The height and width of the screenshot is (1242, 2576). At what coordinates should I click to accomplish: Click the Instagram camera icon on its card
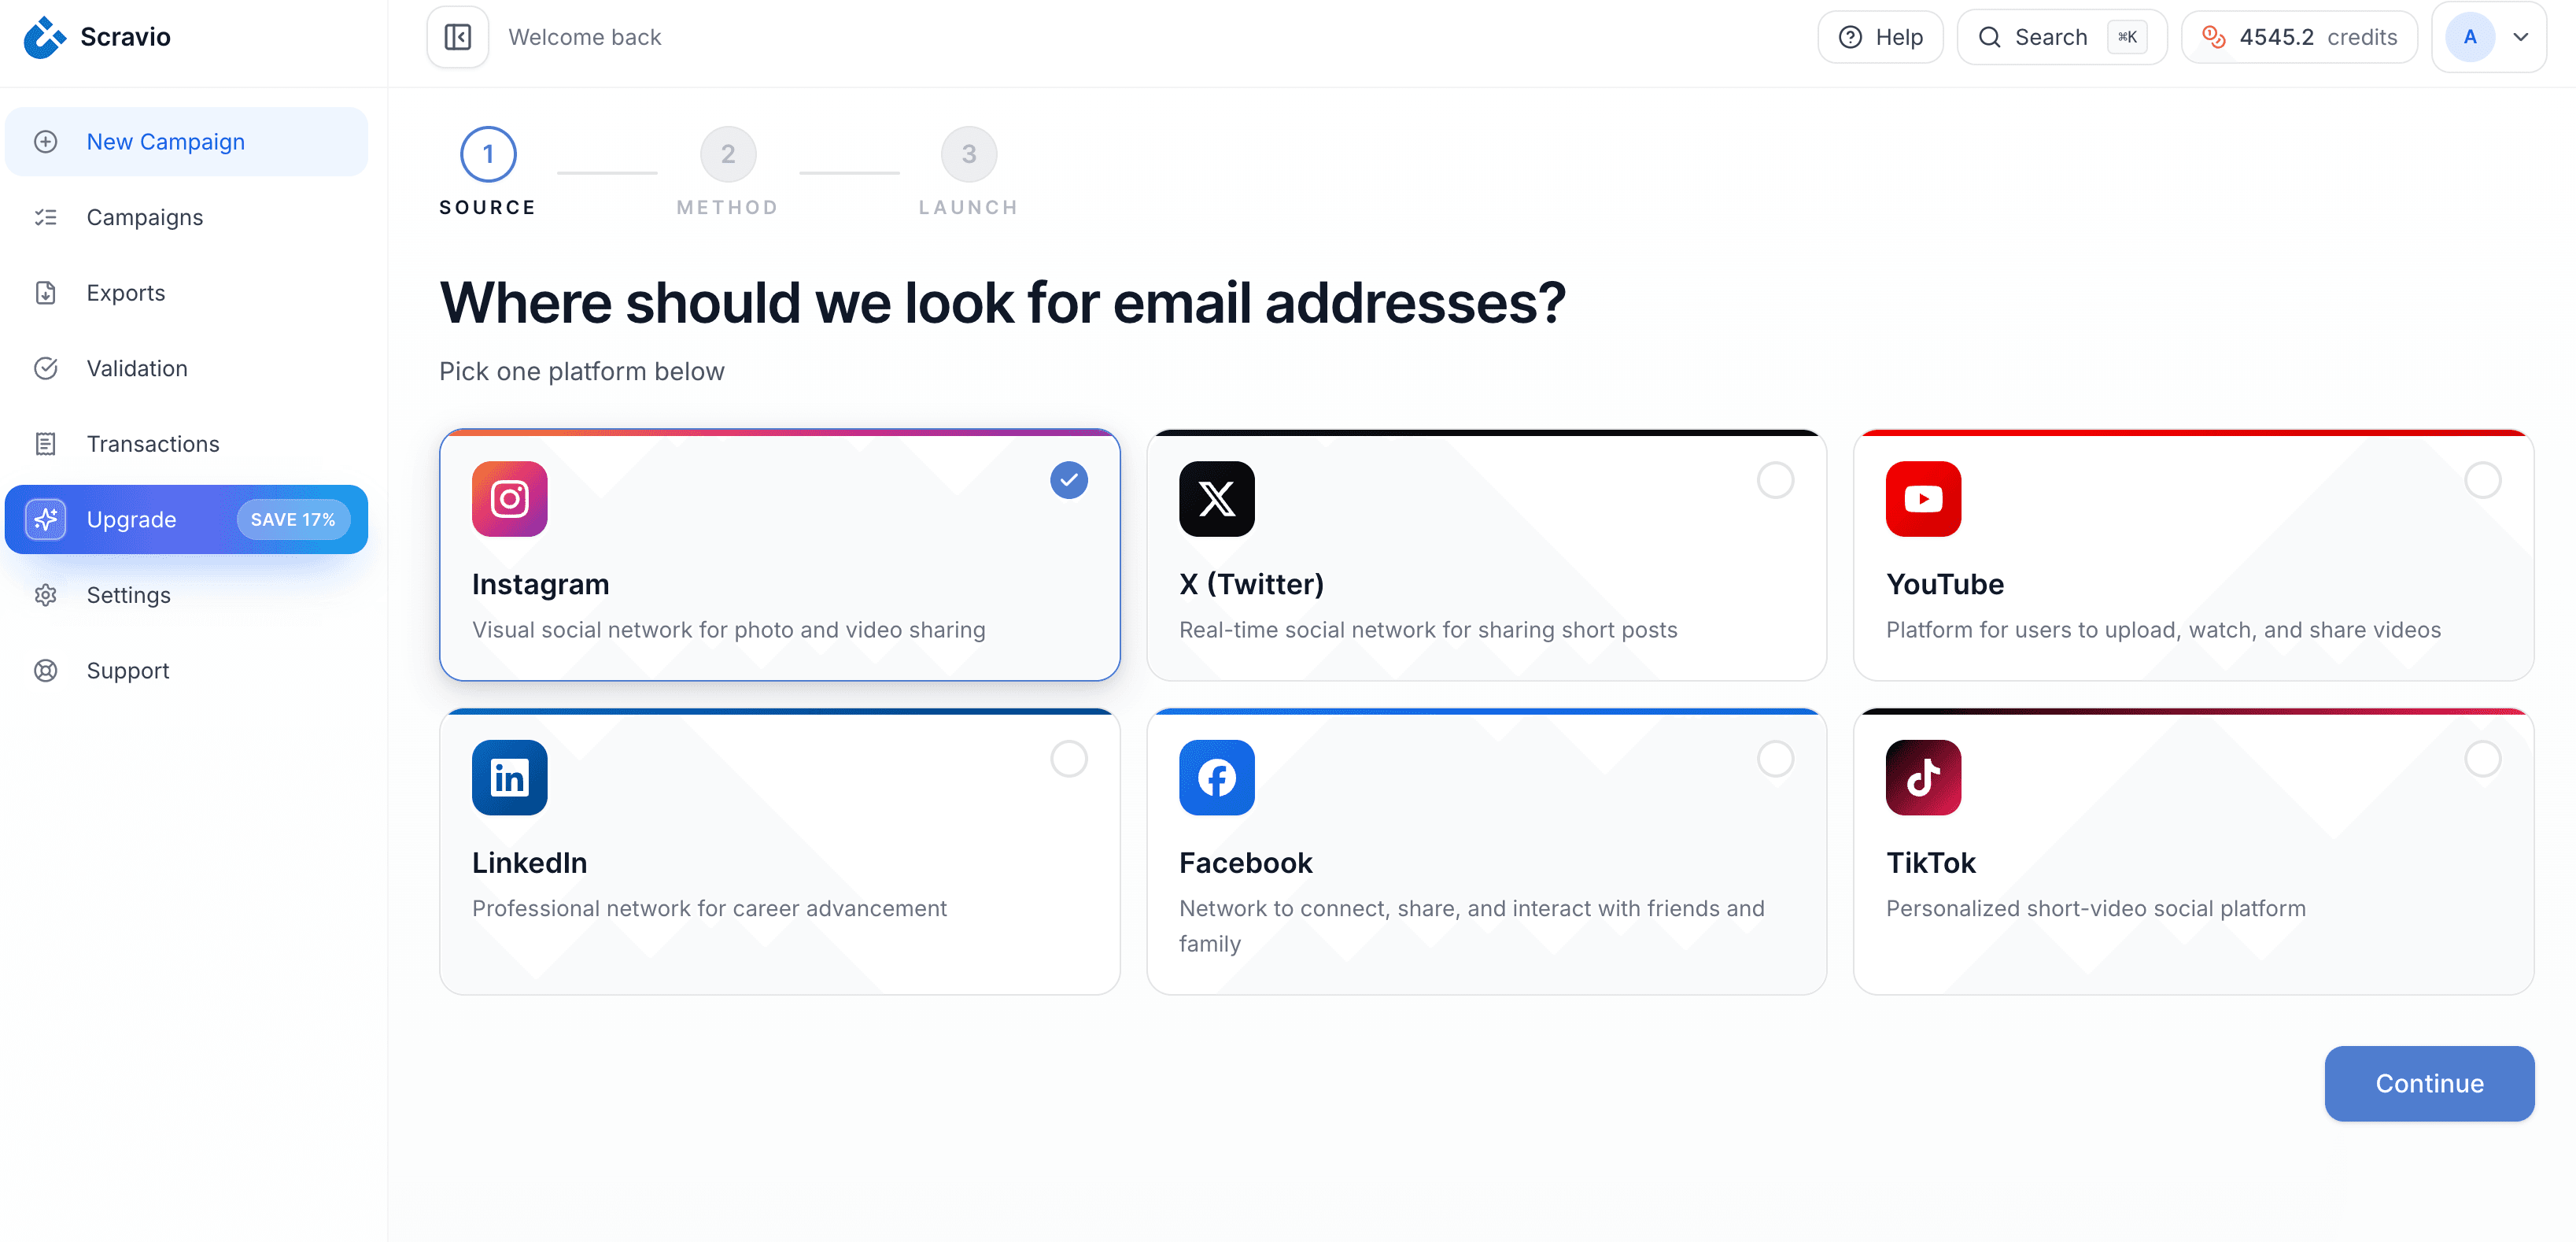509,499
